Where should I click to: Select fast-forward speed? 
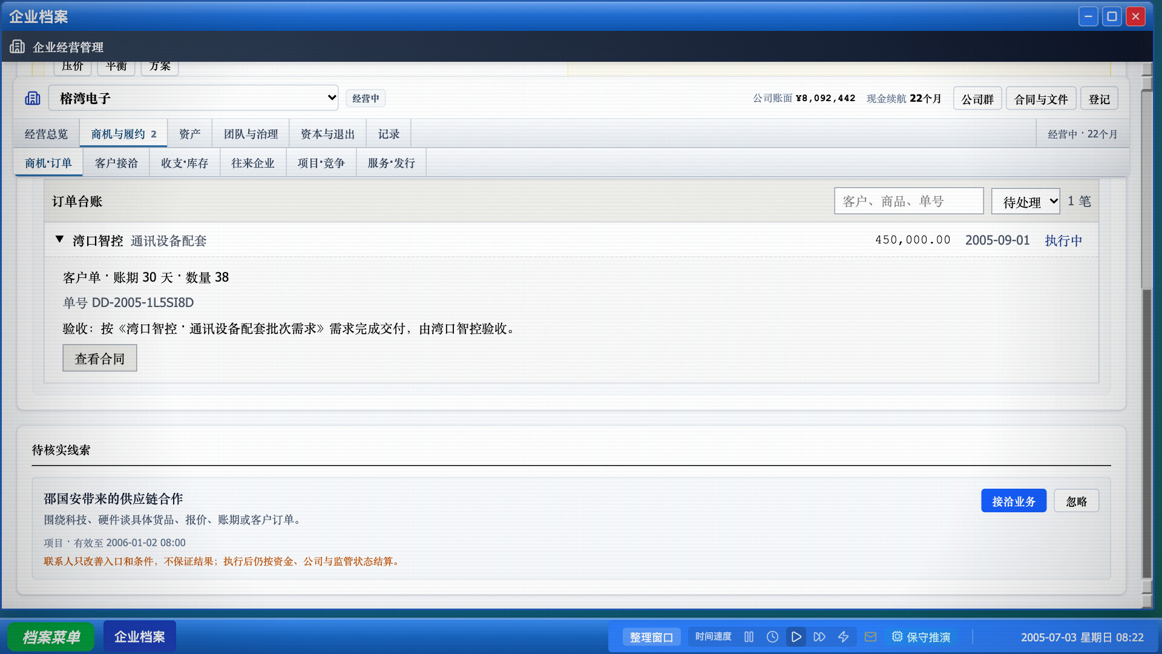819,637
